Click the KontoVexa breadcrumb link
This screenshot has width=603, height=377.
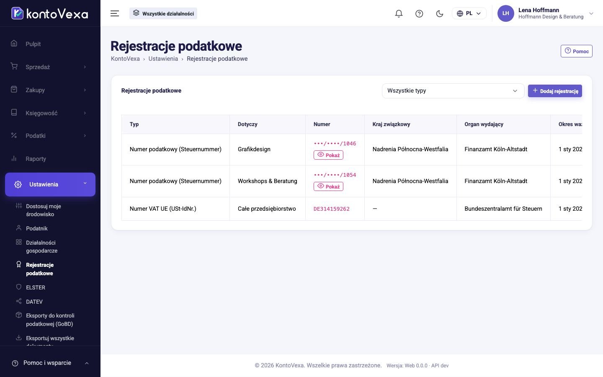(x=125, y=59)
